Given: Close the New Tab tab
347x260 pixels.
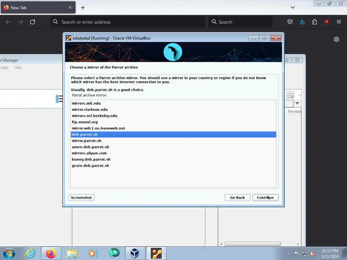Looking at the screenshot, I should click(x=70, y=7).
